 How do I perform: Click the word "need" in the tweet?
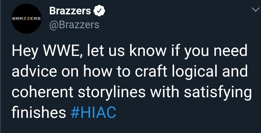click(232, 51)
